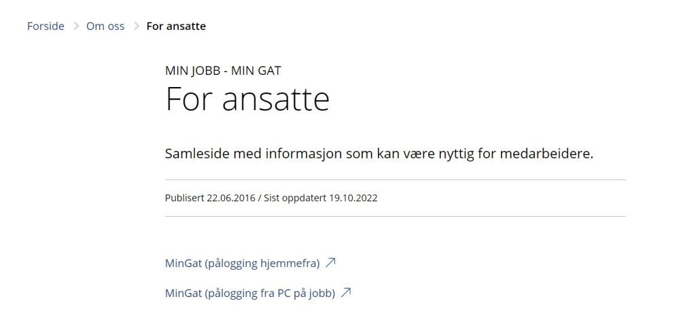Open MinGat (pålogging hjemmefra) link
696x331 pixels.
(242, 263)
